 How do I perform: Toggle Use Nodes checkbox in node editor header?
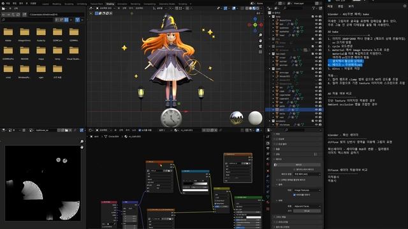point(140,130)
